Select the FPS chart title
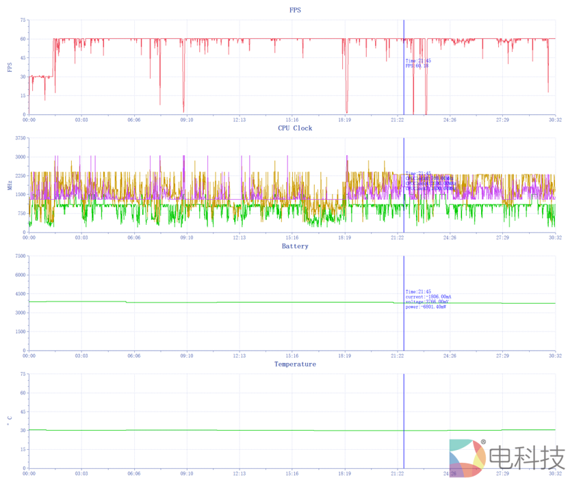 [295, 10]
